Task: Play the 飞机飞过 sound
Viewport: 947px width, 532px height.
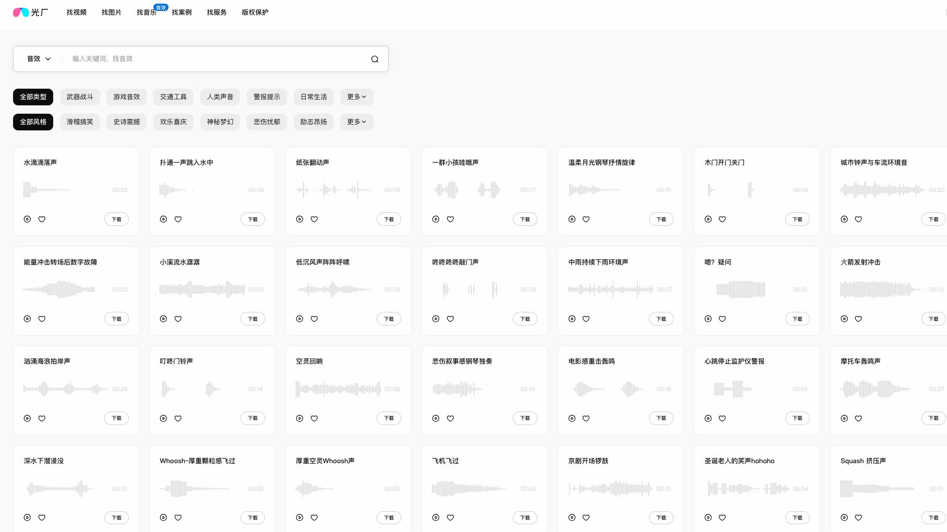Action: click(x=436, y=517)
